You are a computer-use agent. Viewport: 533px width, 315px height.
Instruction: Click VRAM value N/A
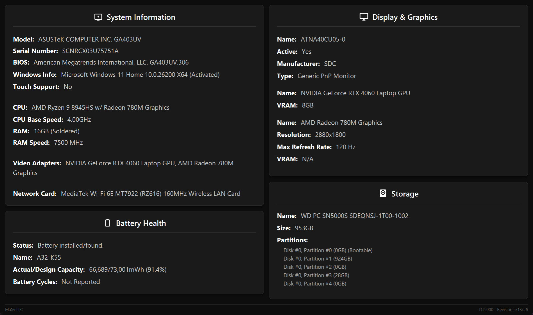point(308,159)
